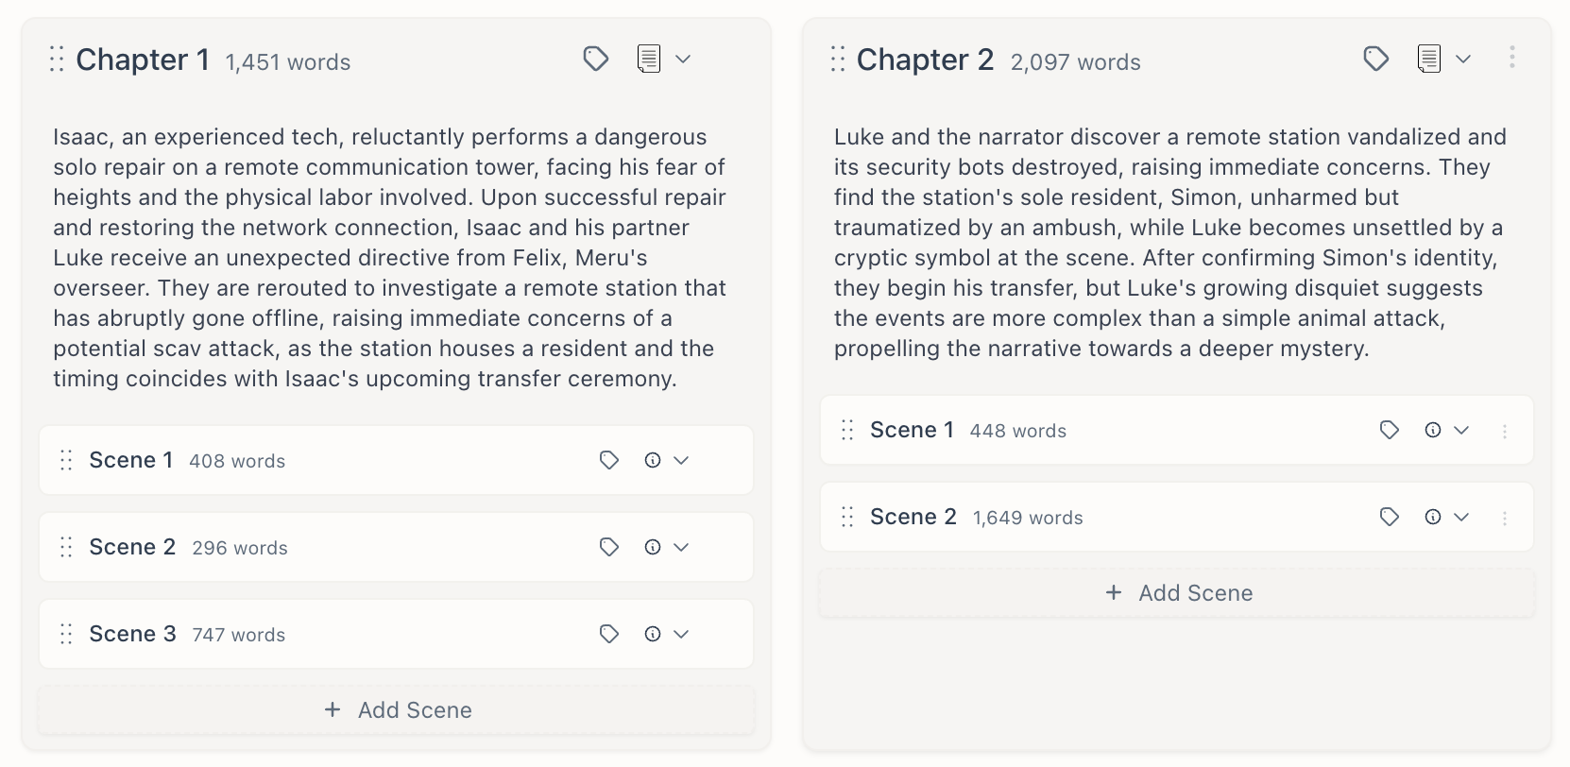Image resolution: width=1570 pixels, height=767 pixels.
Task: View info for Scene 3 in Chapter 1
Action: (x=652, y=634)
